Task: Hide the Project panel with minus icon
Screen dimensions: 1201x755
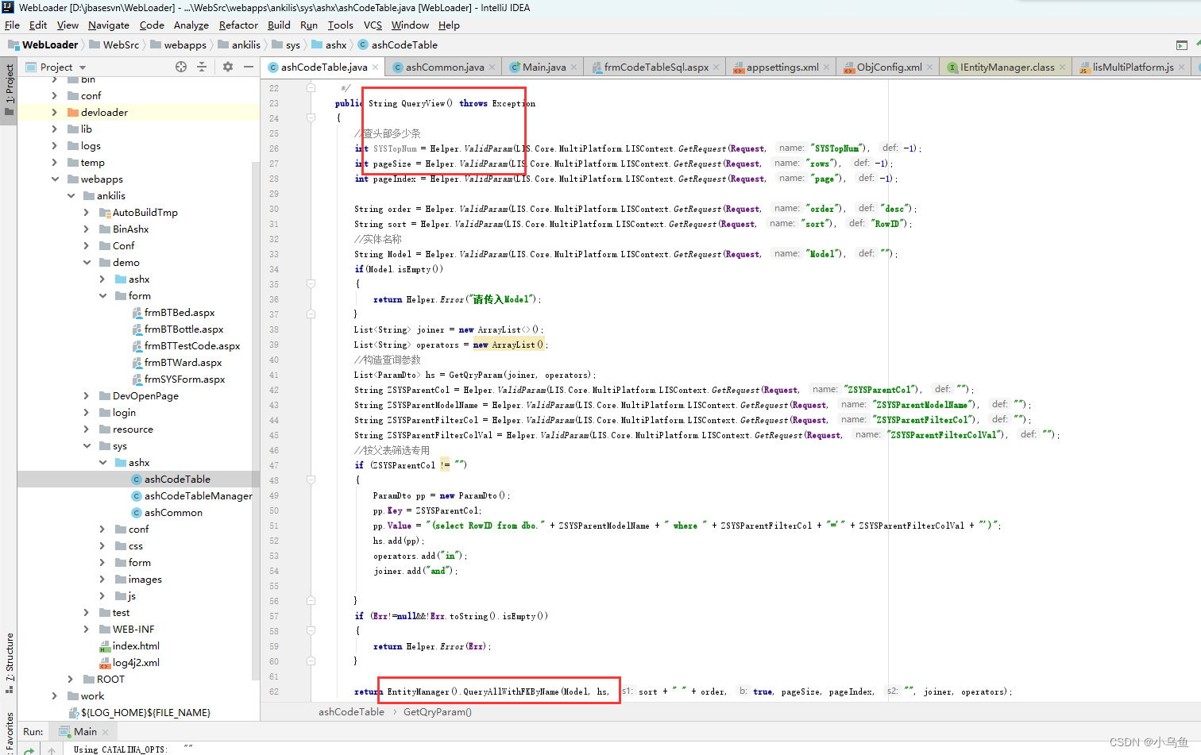Action: coord(249,67)
